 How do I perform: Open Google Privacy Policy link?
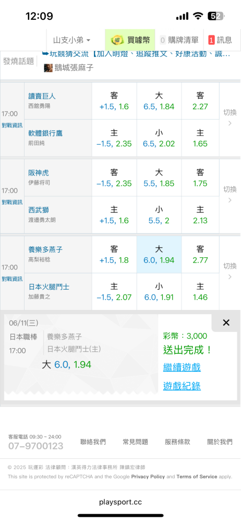[x=148, y=477]
